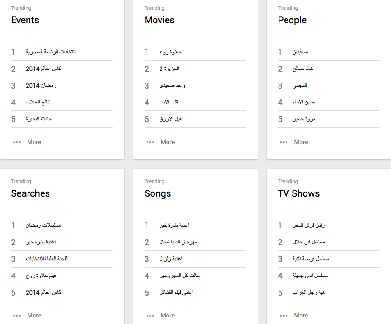
Task: Click the three-dots icon in Movies card
Action: pyautogui.click(x=150, y=142)
